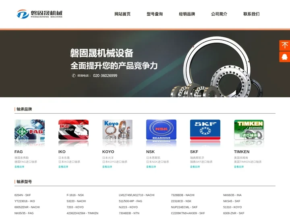Open bearing model 7328BDB - NACHI
This screenshot has height=217, width=290.
[x=182, y=195]
